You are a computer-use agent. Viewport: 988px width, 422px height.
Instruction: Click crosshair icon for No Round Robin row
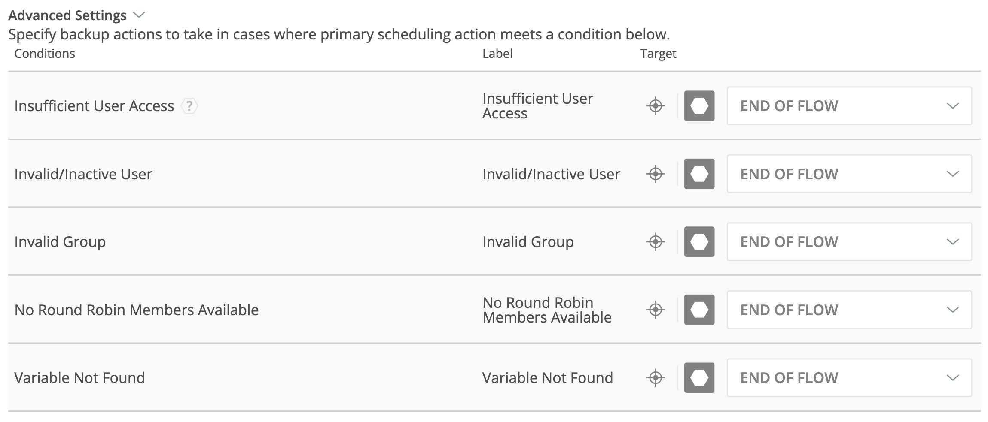tap(656, 310)
